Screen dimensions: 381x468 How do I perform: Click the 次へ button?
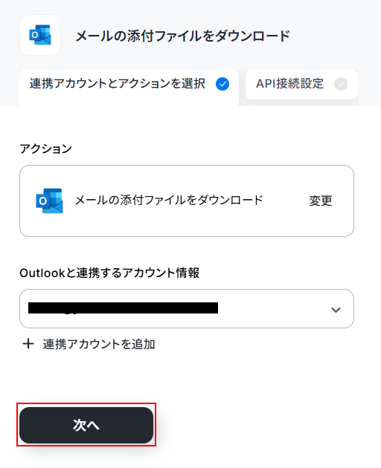click(x=86, y=425)
